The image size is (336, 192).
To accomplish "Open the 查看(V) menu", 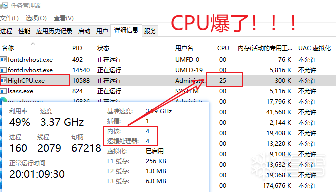I will tap(63, 18).
